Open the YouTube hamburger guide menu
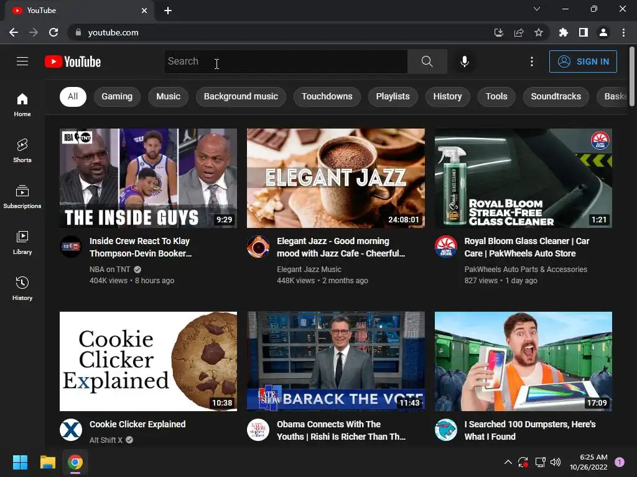The image size is (637, 477). [x=22, y=61]
